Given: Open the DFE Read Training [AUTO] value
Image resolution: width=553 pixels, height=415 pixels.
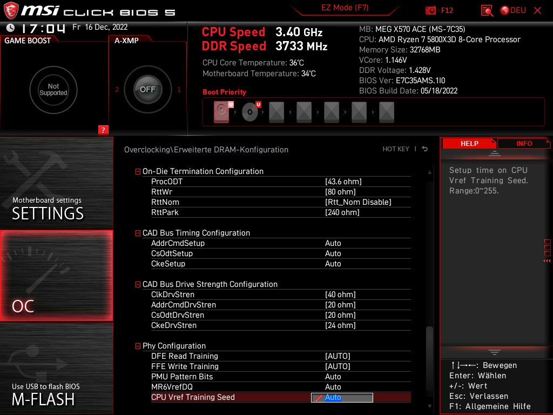Looking at the screenshot, I should click(338, 356).
